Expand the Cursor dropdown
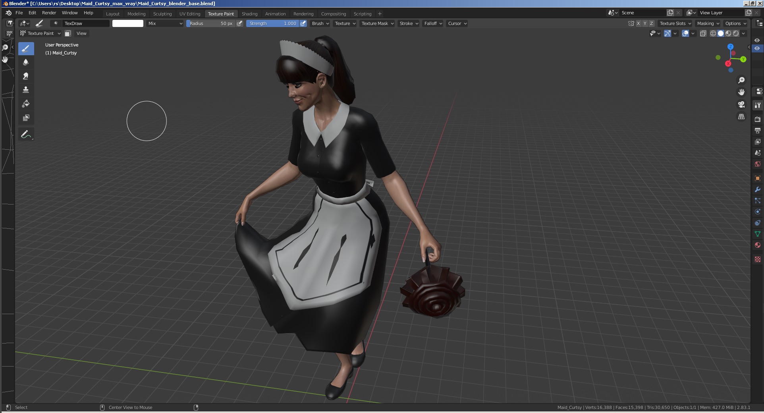 coord(457,23)
